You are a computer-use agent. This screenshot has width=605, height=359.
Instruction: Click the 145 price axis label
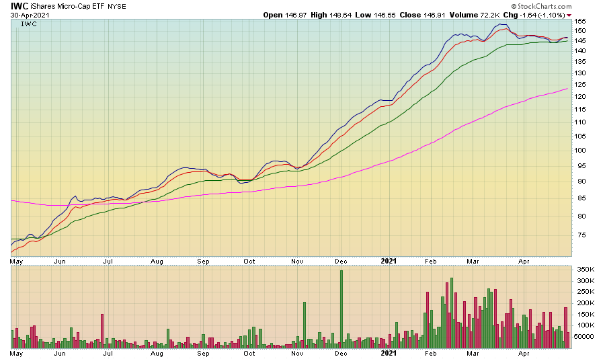click(580, 41)
